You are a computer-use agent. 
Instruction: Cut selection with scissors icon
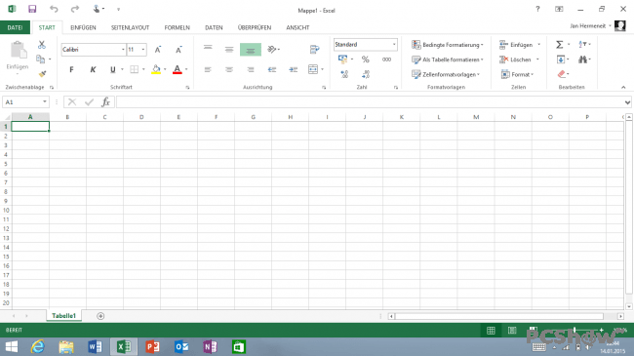tap(42, 45)
